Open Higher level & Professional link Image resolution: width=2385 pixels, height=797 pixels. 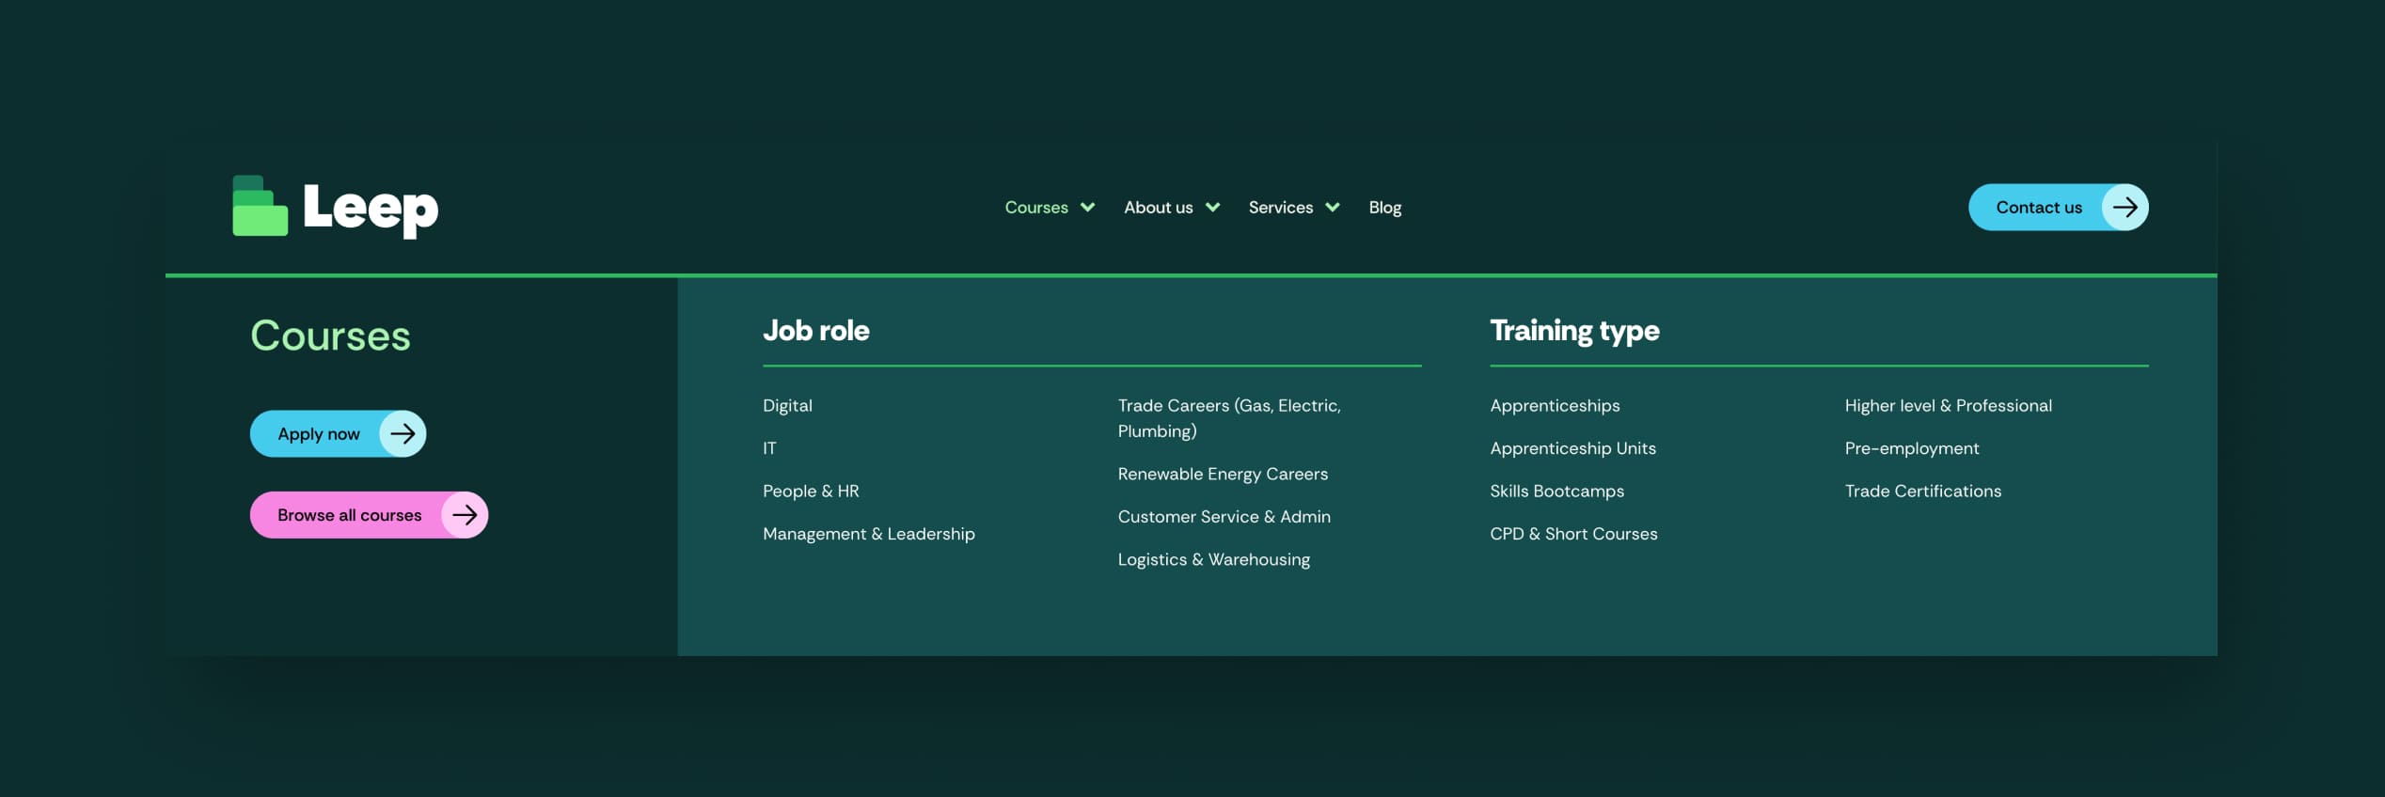click(1948, 406)
